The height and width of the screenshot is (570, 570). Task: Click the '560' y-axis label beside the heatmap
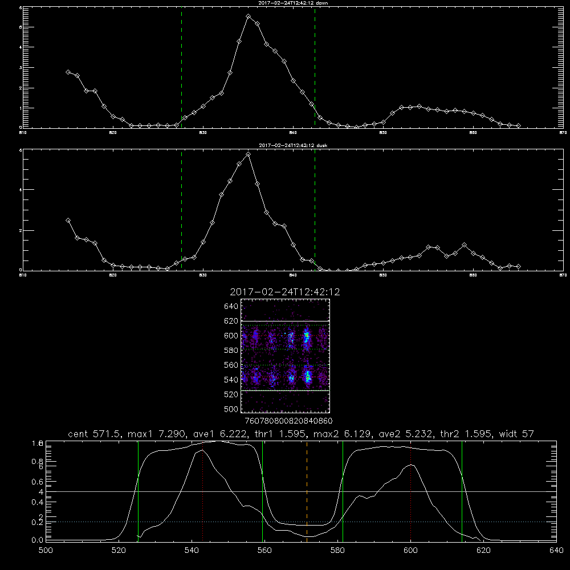pyautogui.click(x=231, y=365)
